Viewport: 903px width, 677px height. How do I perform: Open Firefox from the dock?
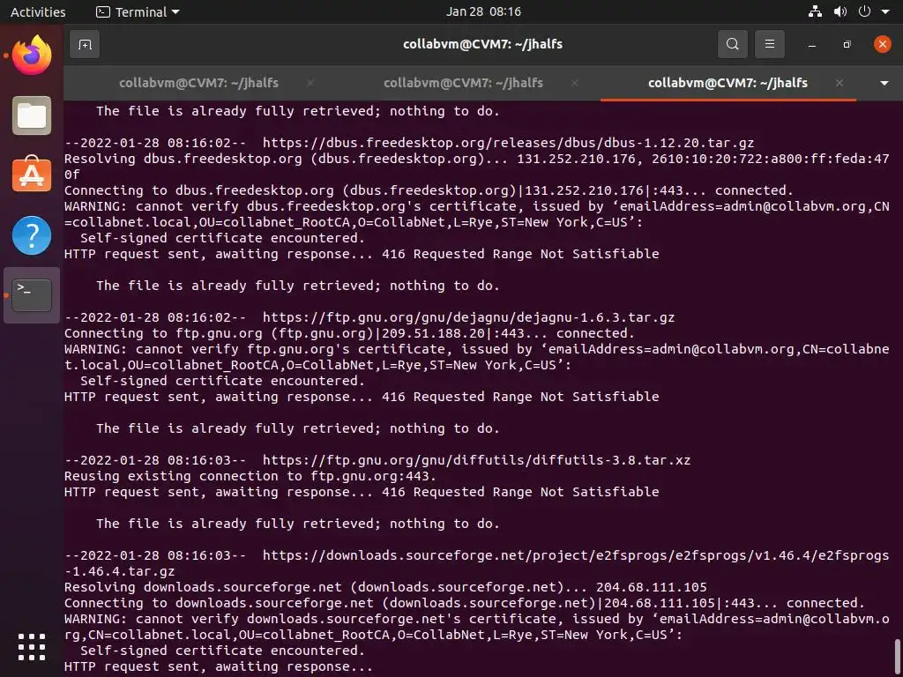(32, 56)
